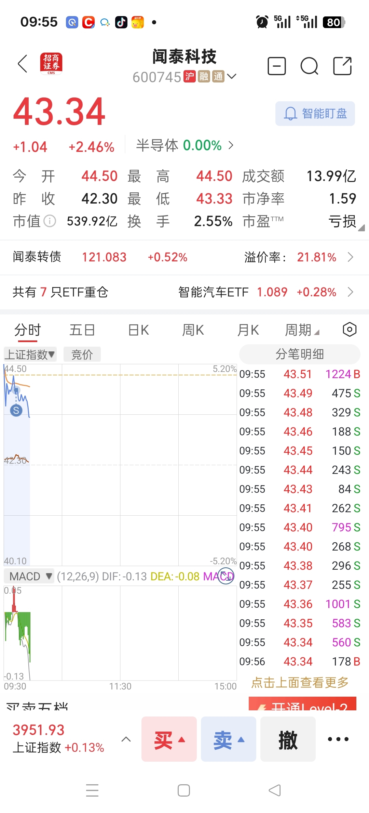Tap the large 43.34 current price

pyautogui.click(x=59, y=112)
